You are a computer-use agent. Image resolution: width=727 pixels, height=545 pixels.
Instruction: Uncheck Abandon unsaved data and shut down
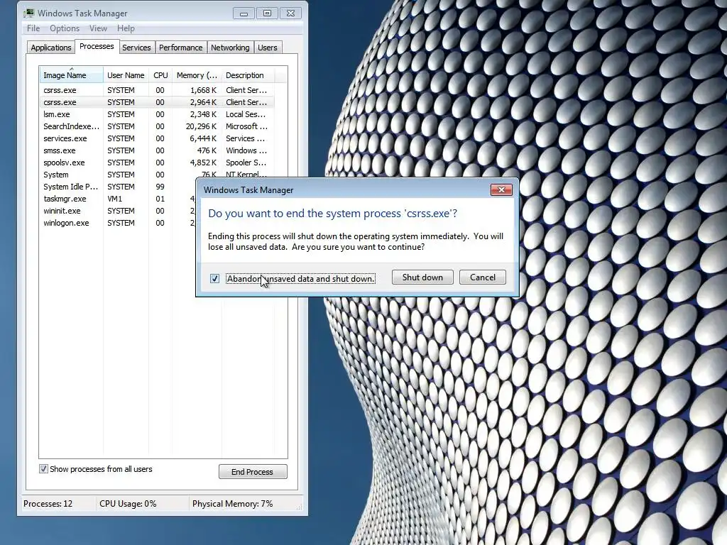pyautogui.click(x=214, y=278)
